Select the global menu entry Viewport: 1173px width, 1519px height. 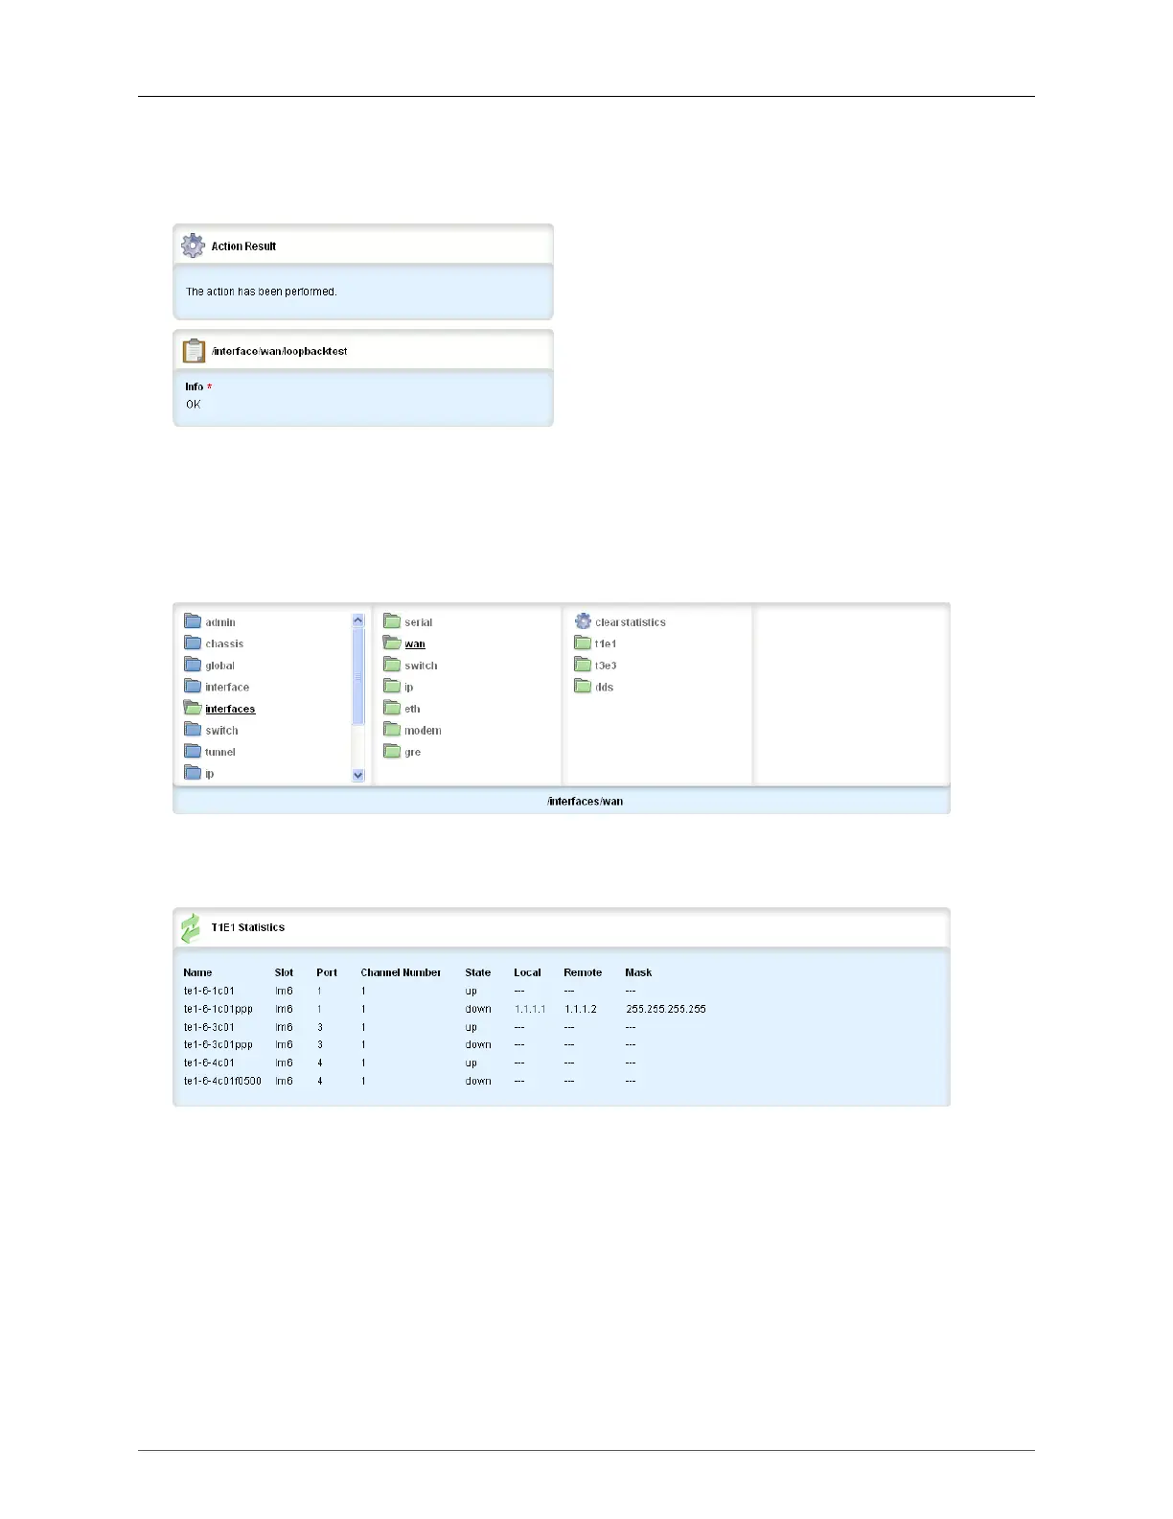click(x=219, y=666)
